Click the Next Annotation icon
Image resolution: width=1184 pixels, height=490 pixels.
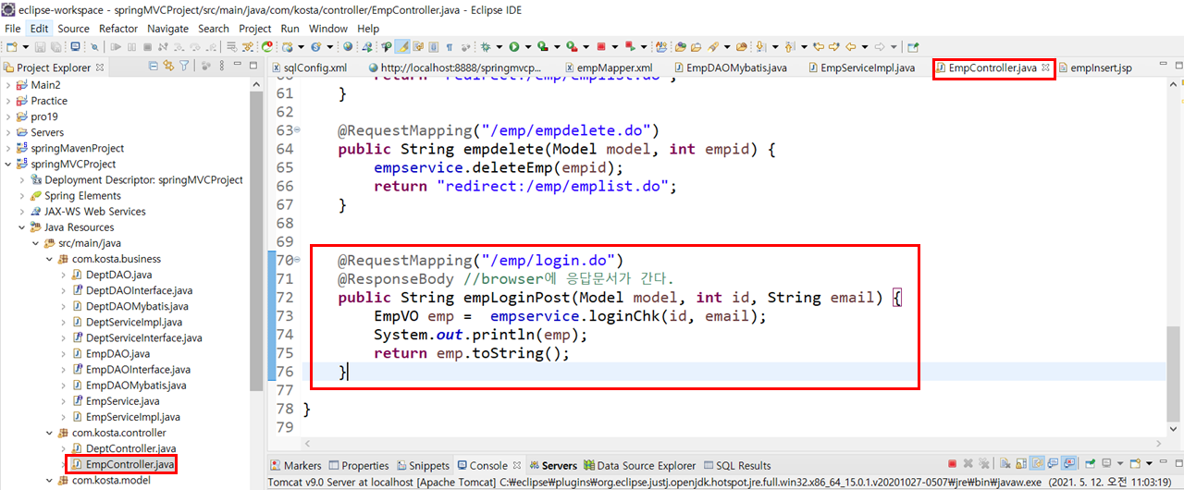point(759,46)
